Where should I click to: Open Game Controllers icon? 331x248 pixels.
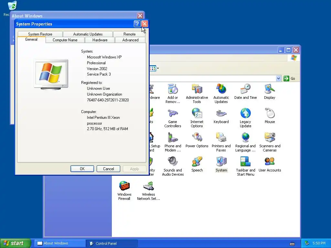173,118
